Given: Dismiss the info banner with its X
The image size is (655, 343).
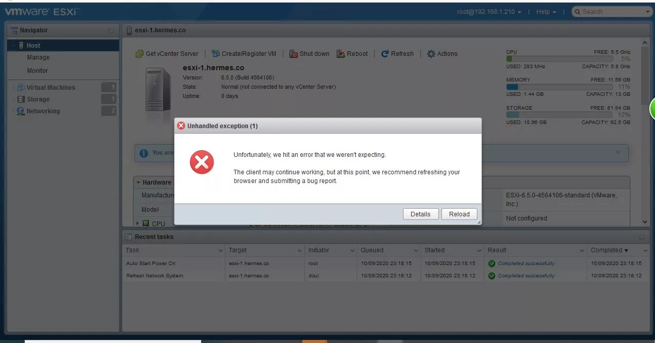Looking at the screenshot, I should (618, 152).
